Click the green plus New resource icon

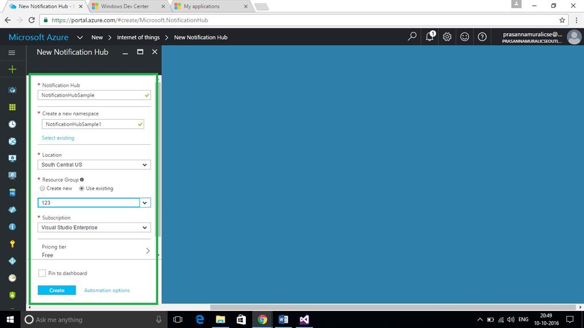(x=13, y=70)
